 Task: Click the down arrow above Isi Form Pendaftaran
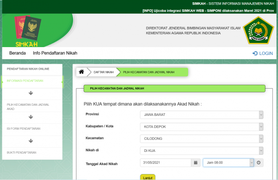point(31,117)
